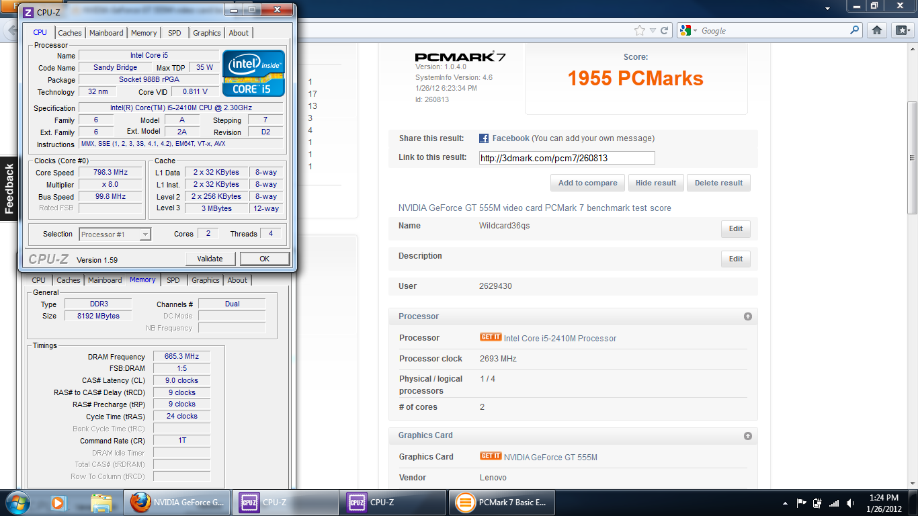Open the volume speaker tray icon
Viewport: 918px width, 516px height.
(851, 503)
